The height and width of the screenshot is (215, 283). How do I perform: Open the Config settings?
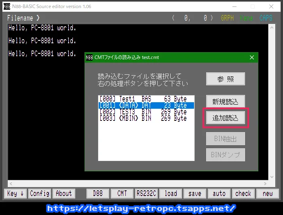tap(40, 194)
